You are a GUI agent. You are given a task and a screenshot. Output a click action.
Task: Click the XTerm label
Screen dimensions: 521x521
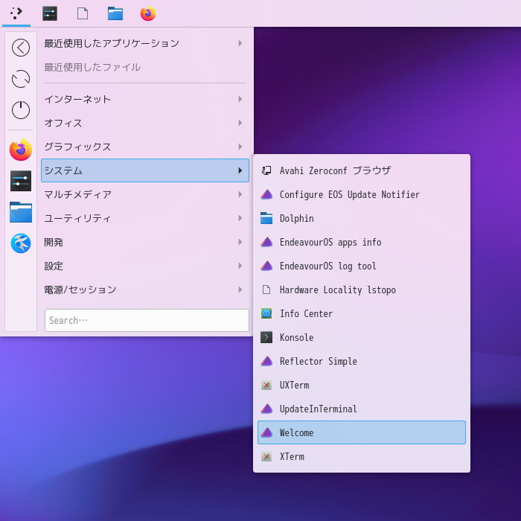point(292,456)
